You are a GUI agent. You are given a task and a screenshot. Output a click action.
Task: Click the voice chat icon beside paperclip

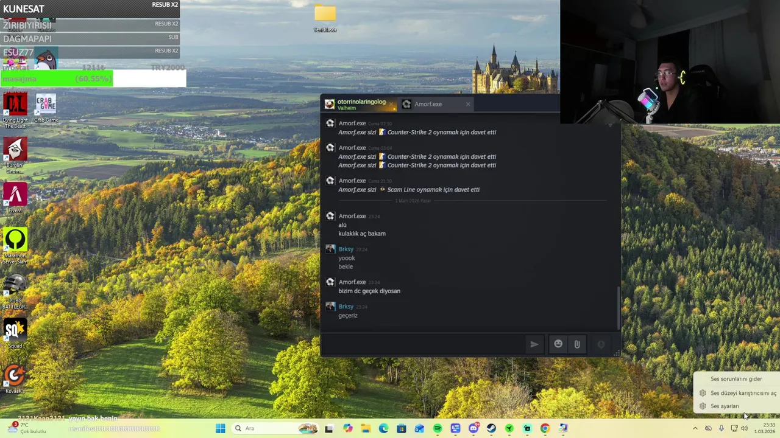(601, 344)
